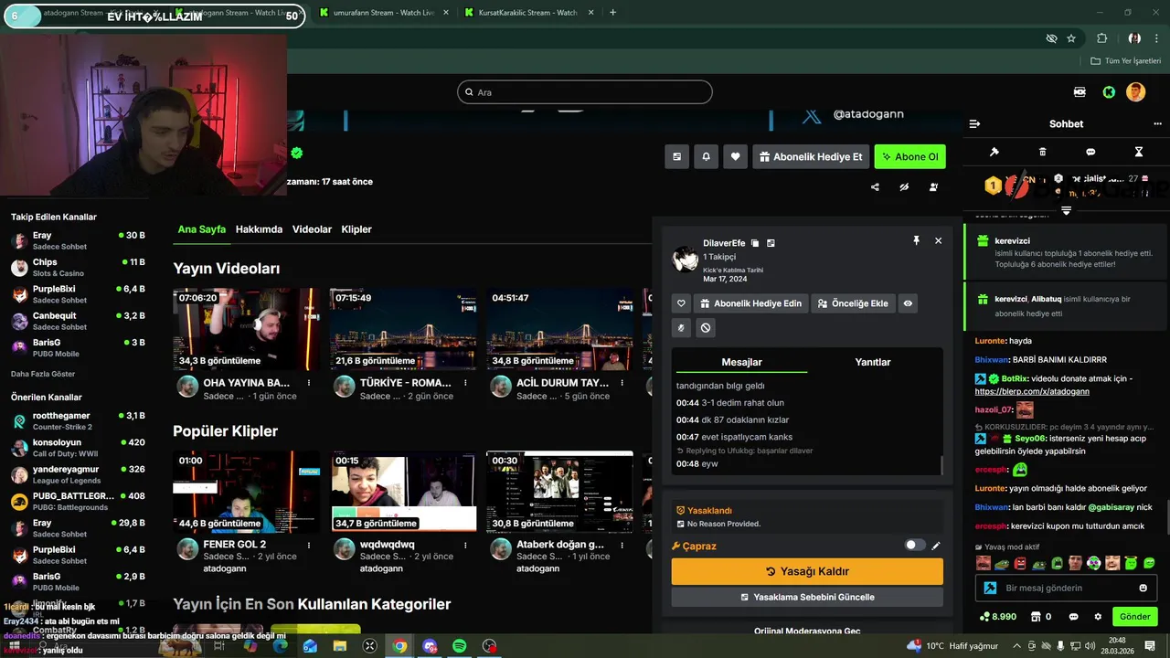Open the Videolar channel tab
This screenshot has width=1170, height=658.
[312, 229]
